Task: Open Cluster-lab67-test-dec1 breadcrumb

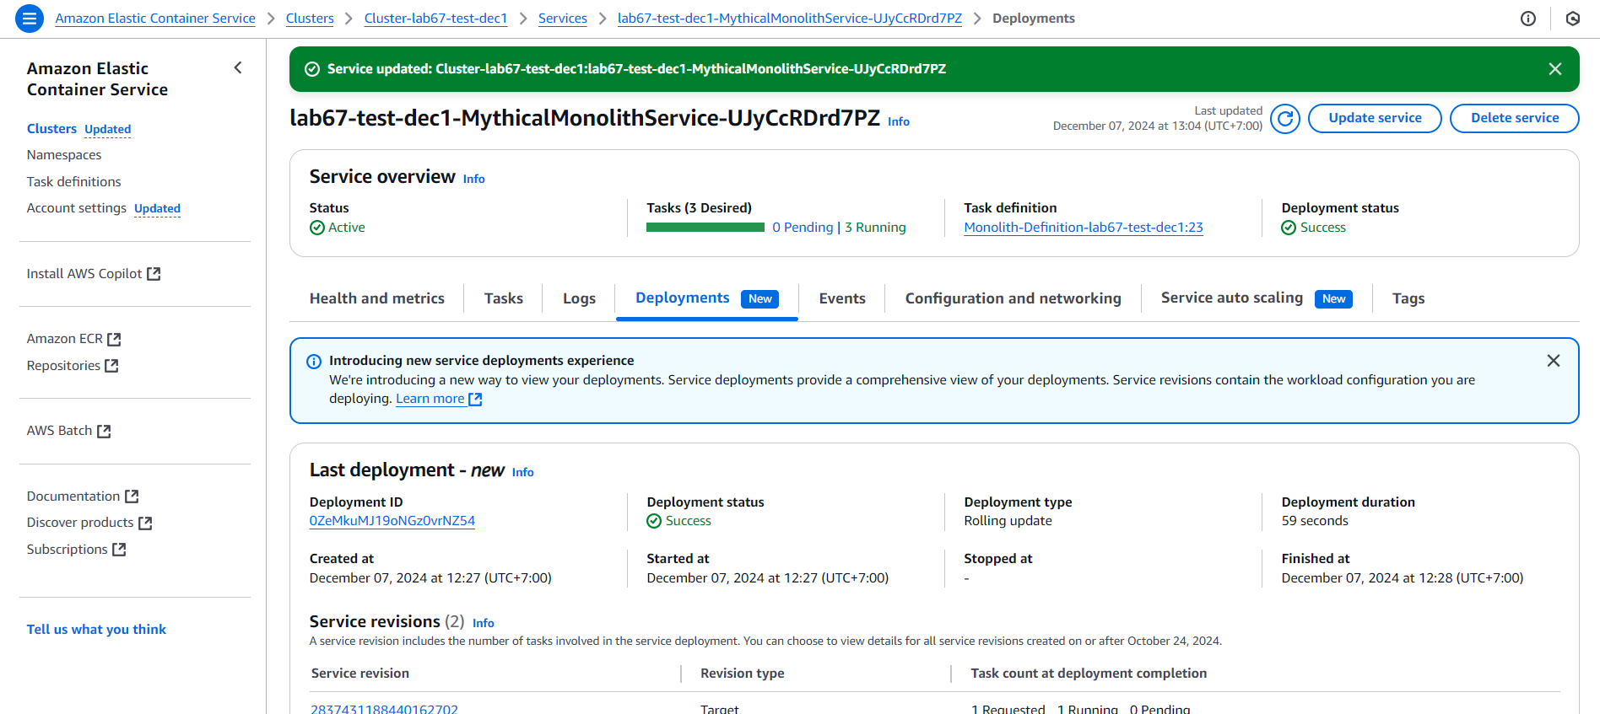Action: click(436, 19)
